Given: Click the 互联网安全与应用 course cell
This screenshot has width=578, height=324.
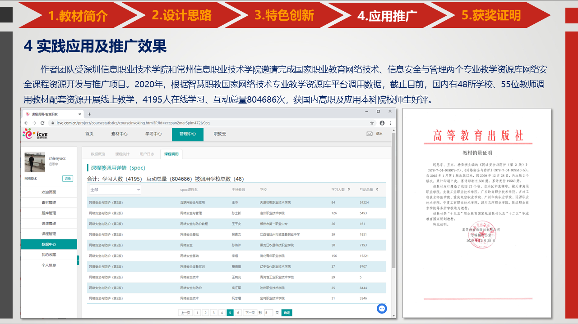Looking at the screenshot, I should 192,202.
